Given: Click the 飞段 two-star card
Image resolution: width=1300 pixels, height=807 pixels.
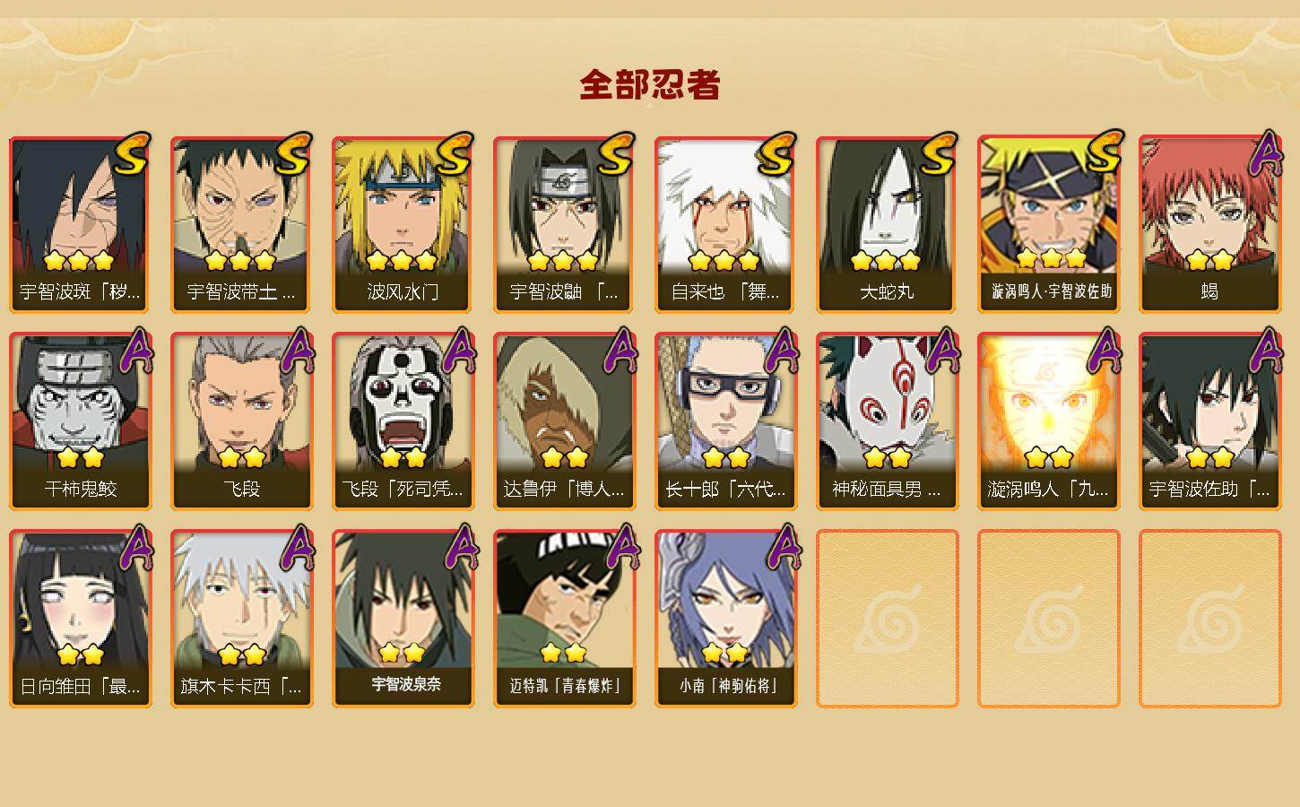Looking at the screenshot, I should [241, 421].
